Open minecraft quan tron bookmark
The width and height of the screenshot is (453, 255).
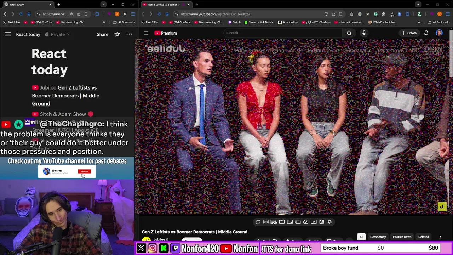coord(349,22)
